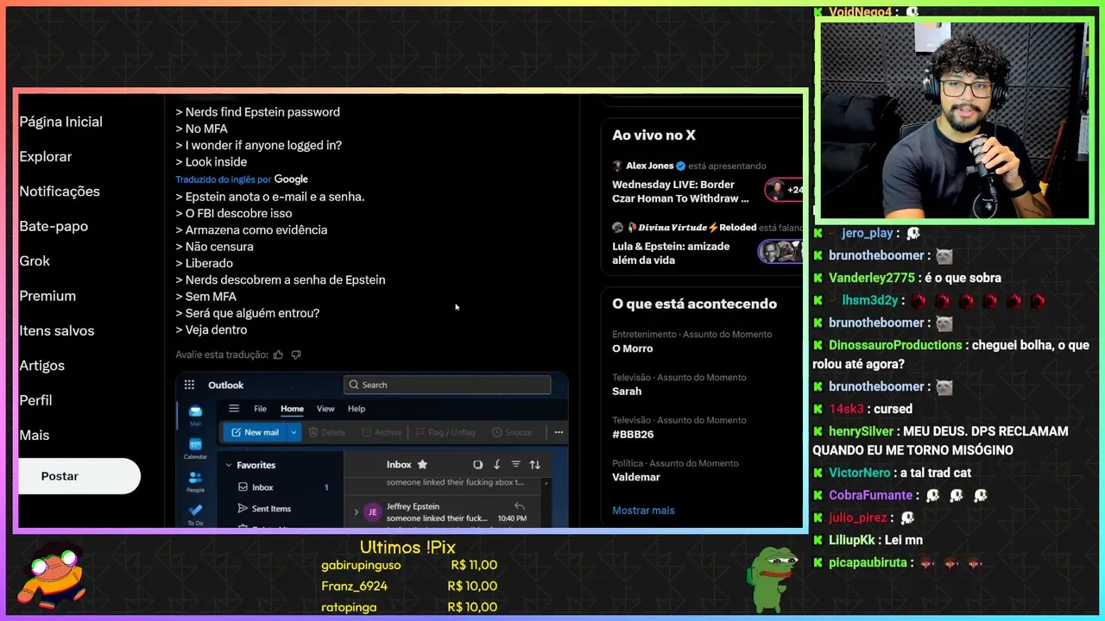Collapse the Favorites folder group

point(229,465)
